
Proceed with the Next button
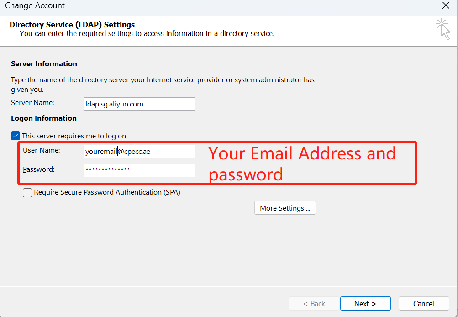pos(365,304)
